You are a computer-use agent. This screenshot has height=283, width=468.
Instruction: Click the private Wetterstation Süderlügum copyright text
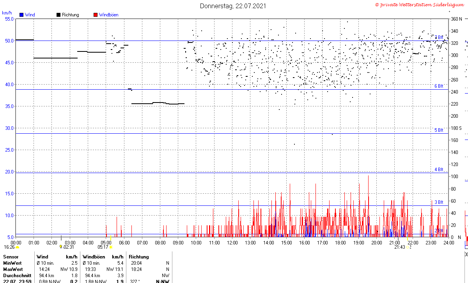point(418,5)
